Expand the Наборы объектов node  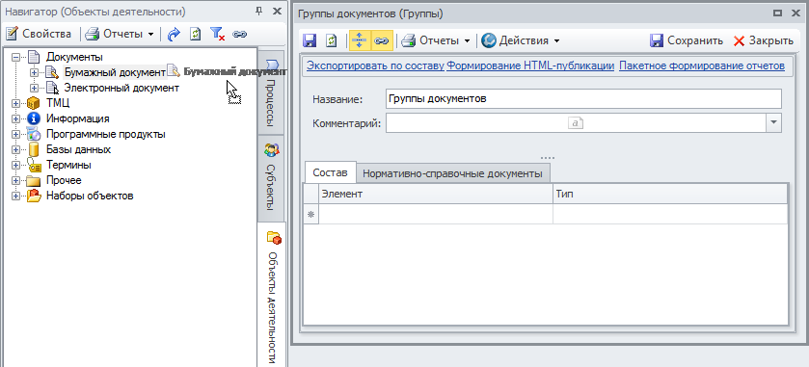[16, 196]
